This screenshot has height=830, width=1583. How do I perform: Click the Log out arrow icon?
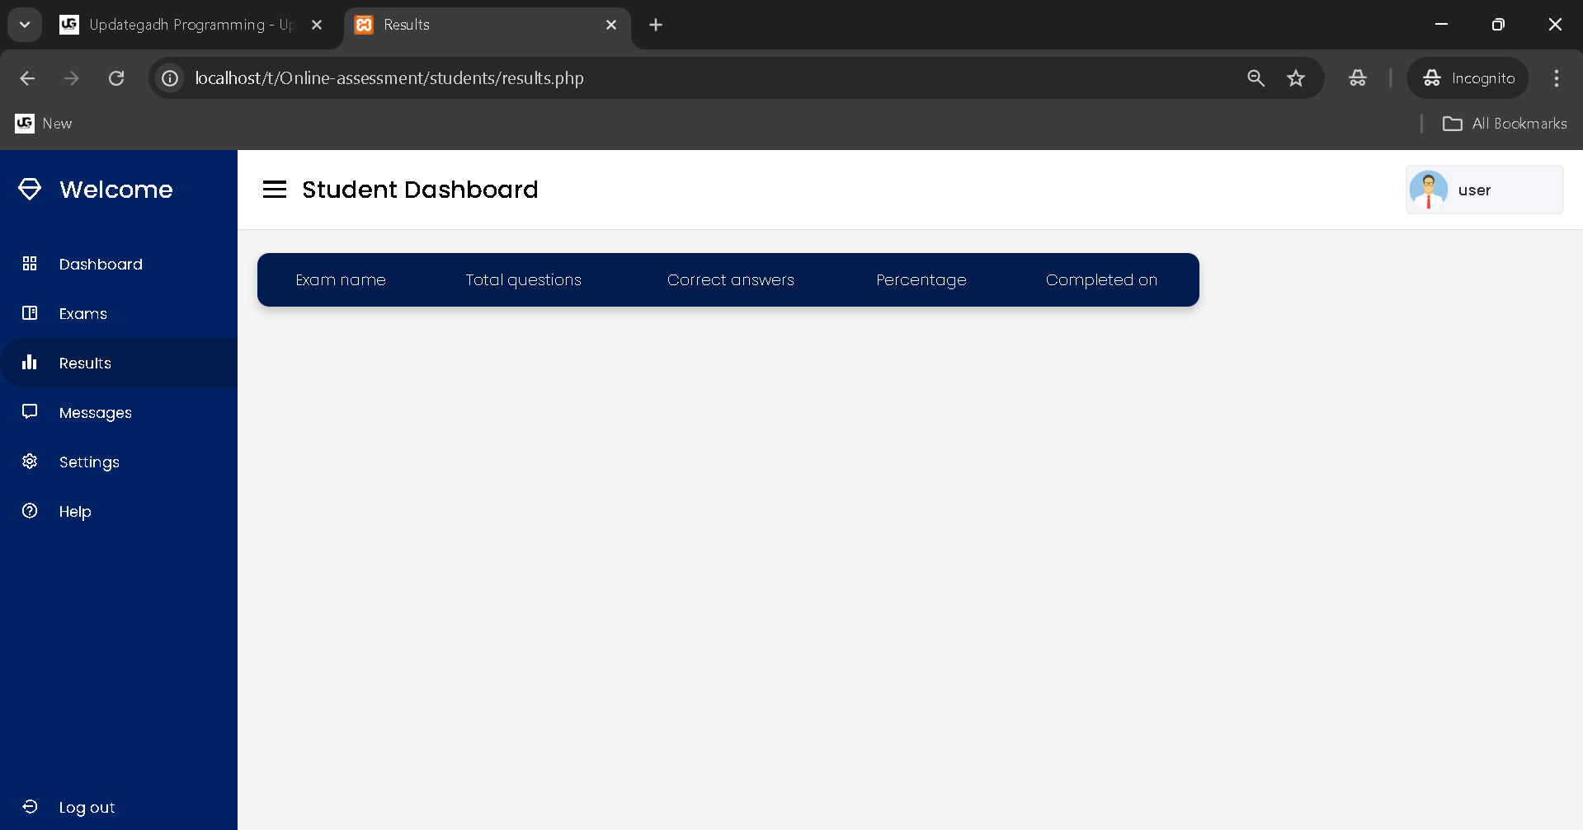30,807
